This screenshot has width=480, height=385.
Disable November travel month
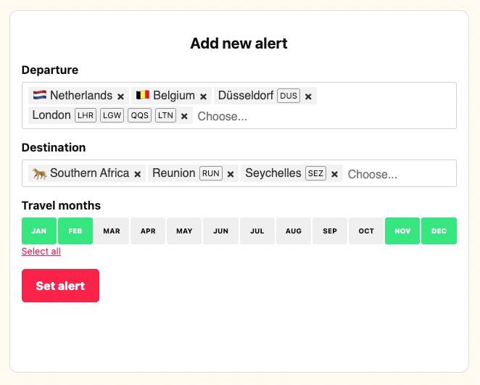[x=402, y=231]
